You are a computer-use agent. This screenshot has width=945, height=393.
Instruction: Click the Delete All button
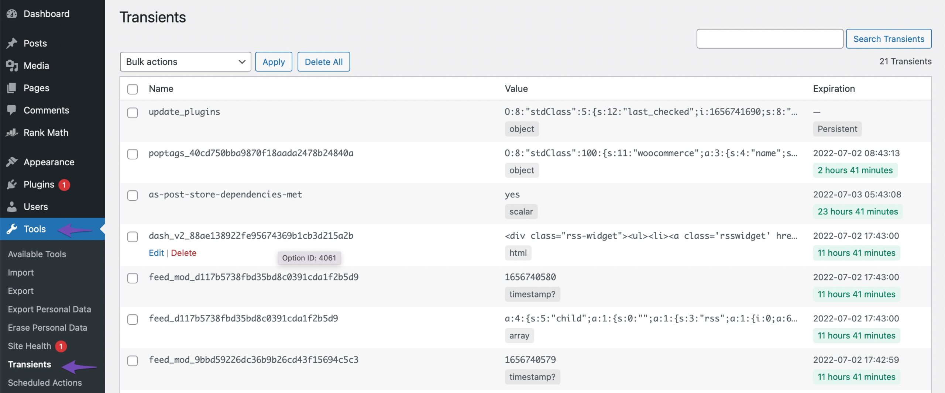coord(324,62)
